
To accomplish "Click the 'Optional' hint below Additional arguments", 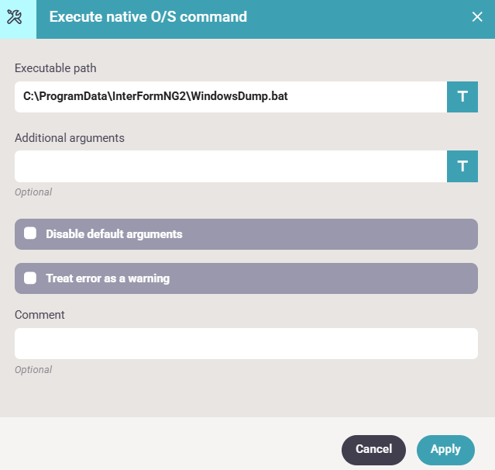I will pos(33,192).
